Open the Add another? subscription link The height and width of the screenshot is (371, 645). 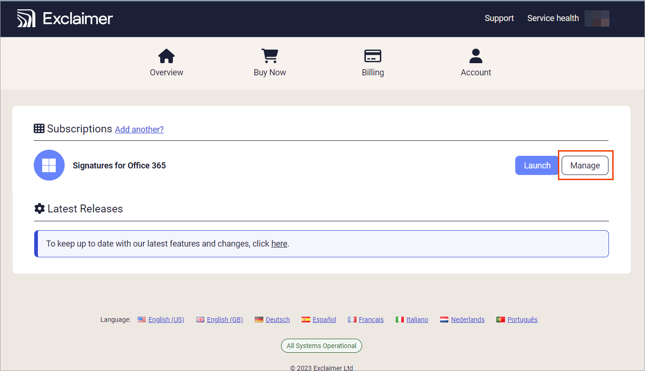click(x=139, y=129)
